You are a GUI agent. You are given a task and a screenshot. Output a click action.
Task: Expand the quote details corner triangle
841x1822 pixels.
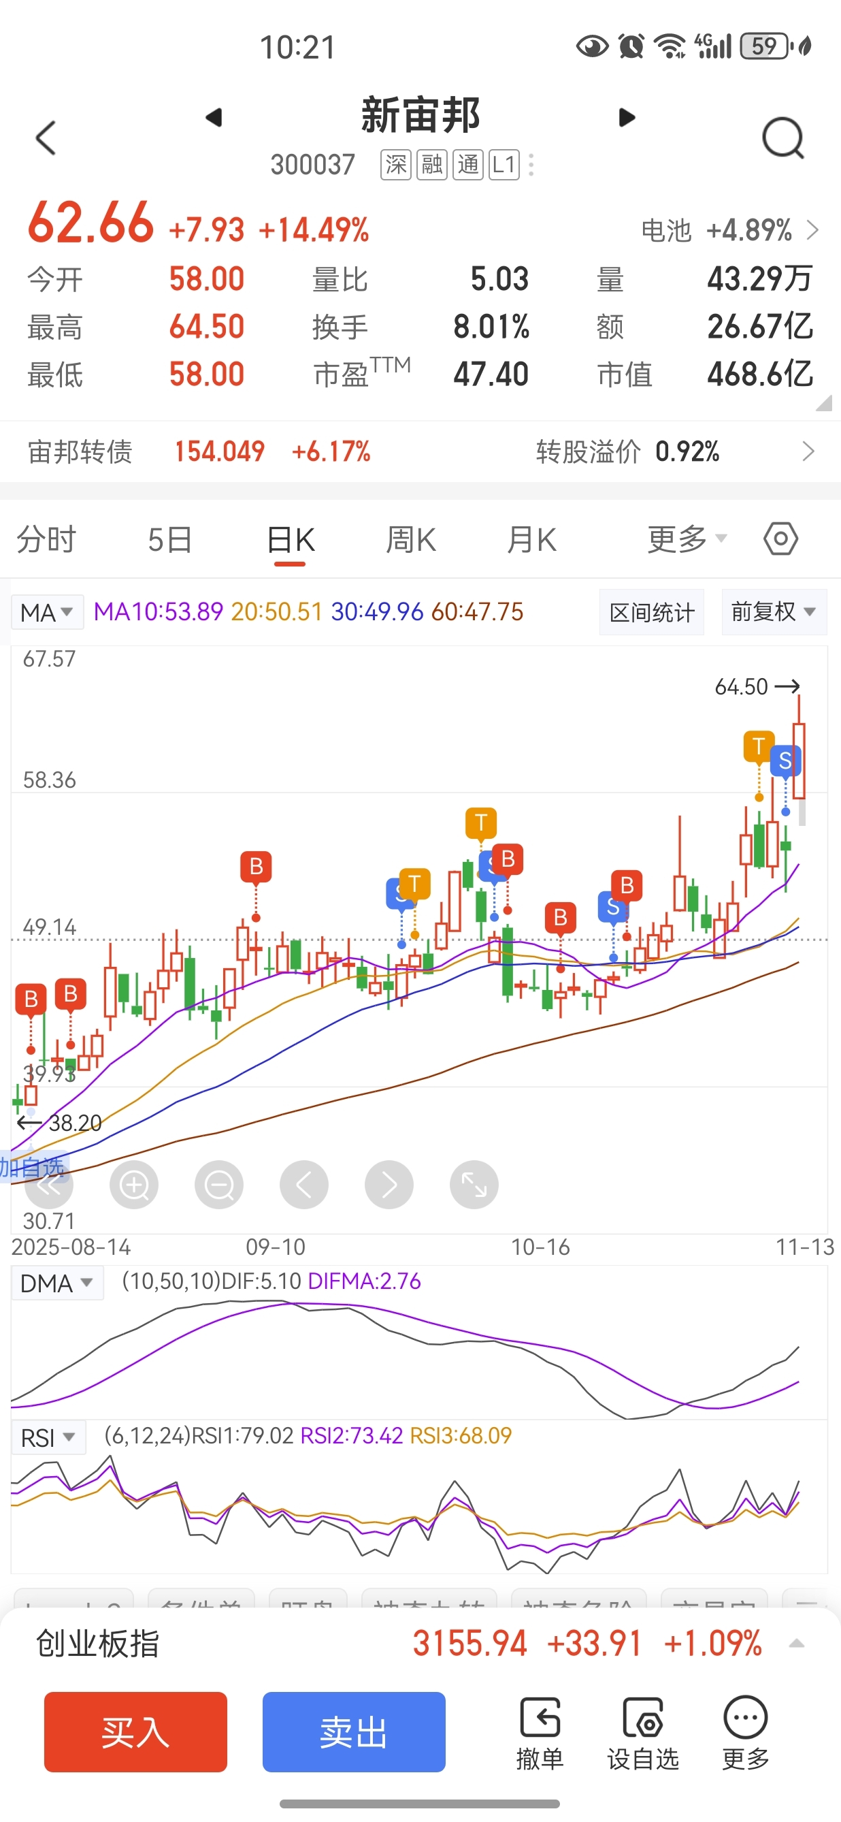824,402
